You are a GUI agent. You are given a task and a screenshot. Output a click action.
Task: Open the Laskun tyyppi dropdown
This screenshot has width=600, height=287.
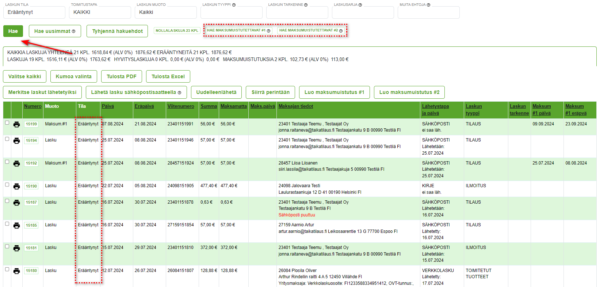(x=232, y=12)
